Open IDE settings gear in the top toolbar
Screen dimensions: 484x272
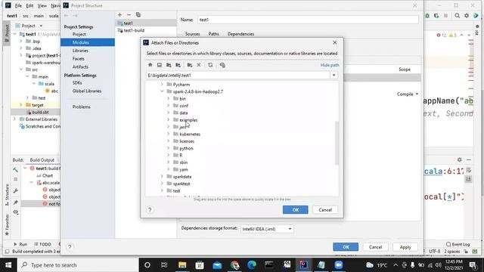tap(467, 15)
